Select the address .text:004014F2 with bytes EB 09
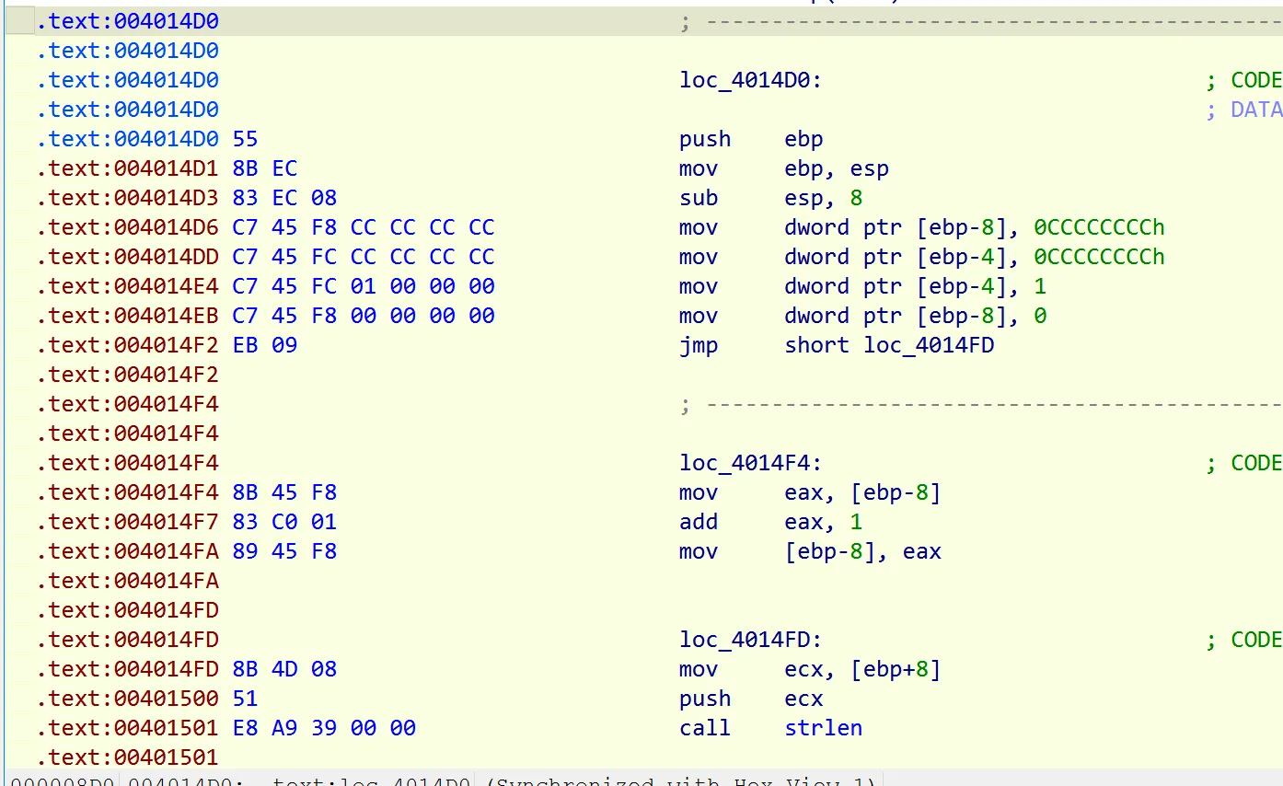The image size is (1283, 786). [167, 345]
